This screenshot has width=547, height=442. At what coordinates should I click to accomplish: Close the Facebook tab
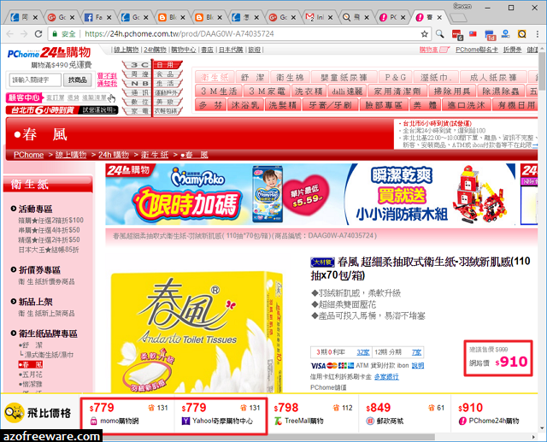pos(109,17)
